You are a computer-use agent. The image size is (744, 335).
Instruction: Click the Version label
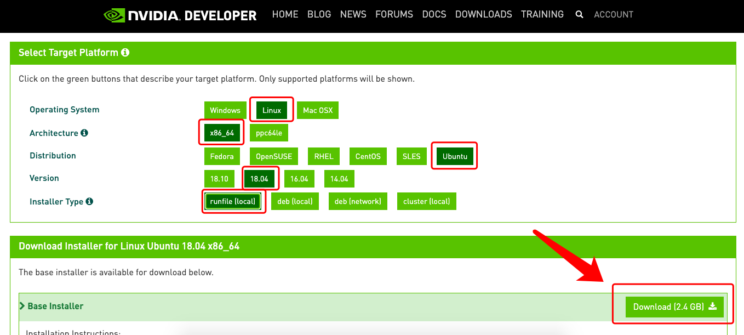point(44,178)
